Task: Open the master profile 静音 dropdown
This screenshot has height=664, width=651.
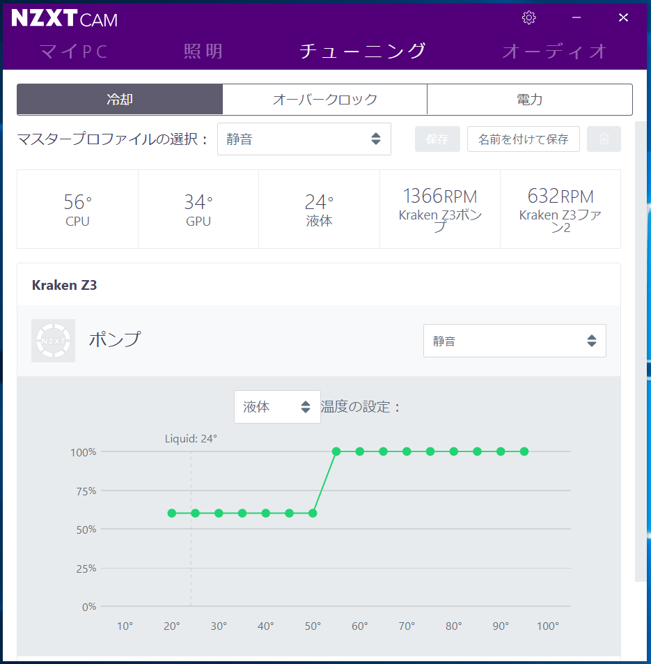Action: click(x=304, y=139)
